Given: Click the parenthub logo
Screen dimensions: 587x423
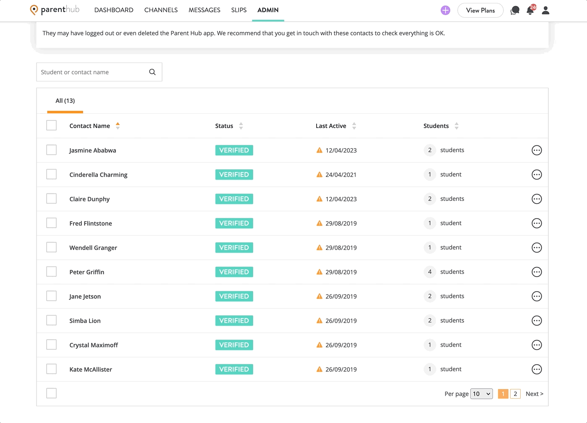Looking at the screenshot, I should (x=55, y=10).
